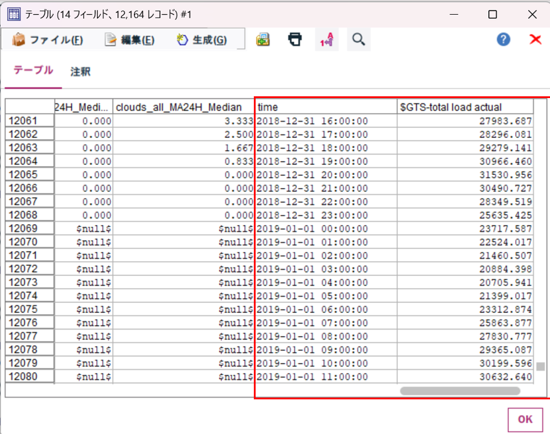Open help with the blue question icon
The width and height of the screenshot is (550, 434).
pos(504,39)
